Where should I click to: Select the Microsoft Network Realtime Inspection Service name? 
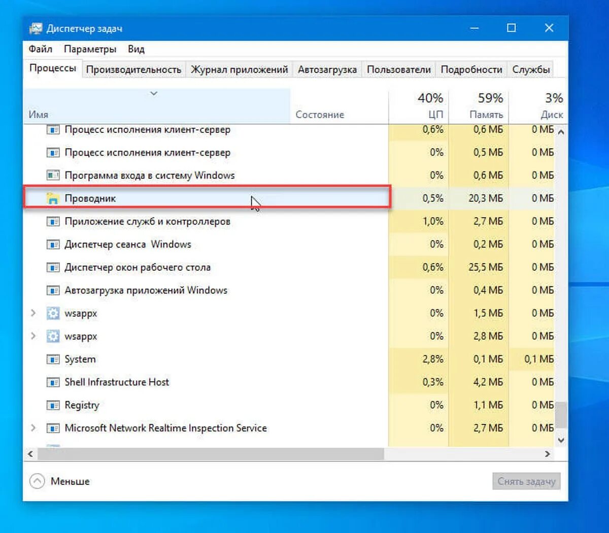[x=165, y=428]
